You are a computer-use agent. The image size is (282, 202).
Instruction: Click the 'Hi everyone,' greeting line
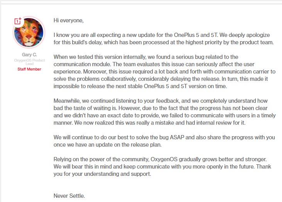69,20
